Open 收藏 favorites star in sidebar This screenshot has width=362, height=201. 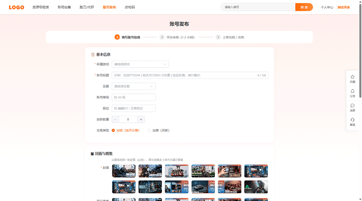[352, 79]
